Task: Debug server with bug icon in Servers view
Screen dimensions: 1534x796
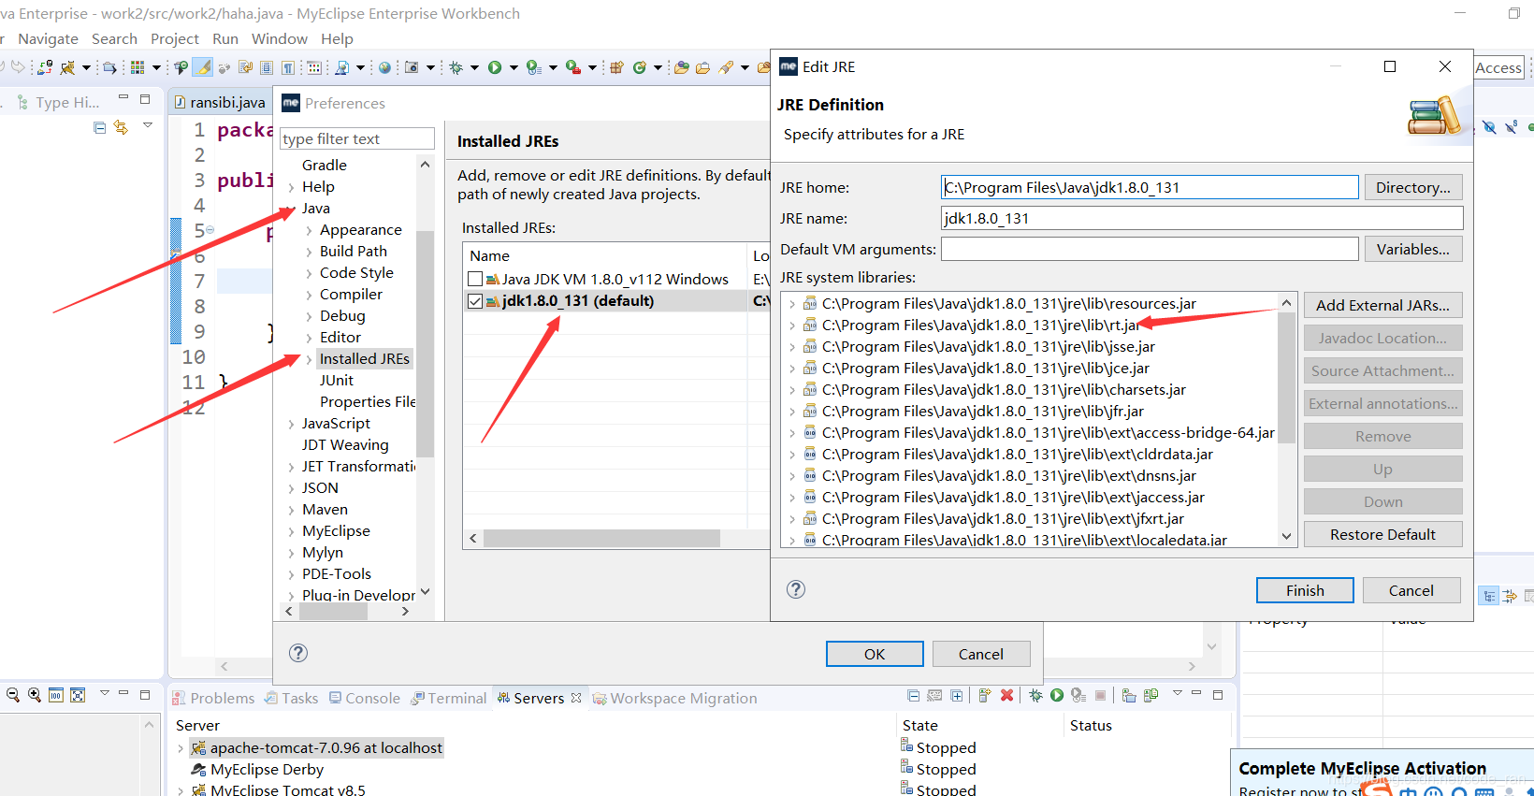Action: pyautogui.click(x=1035, y=695)
